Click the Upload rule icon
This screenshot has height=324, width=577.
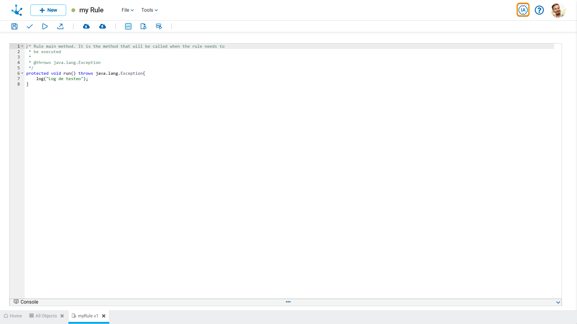pyautogui.click(x=102, y=26)
